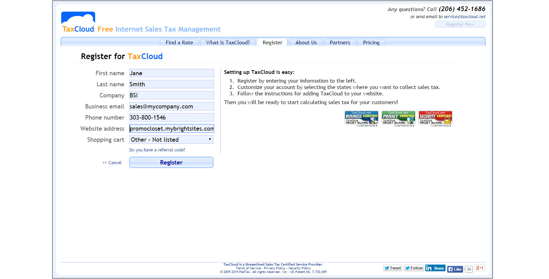This screenshot has width=549, height=279.
Task: Click the Google +1 button
Action: (x=480, y=268)
